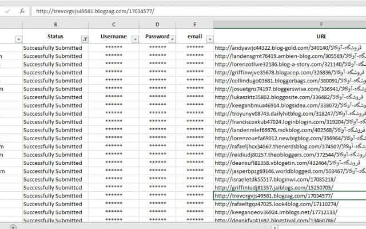Select the rafaeltgqz47025.look4blog.com URL cell
The height and width of the screenshot is (229, 366).
pos(290,204)
